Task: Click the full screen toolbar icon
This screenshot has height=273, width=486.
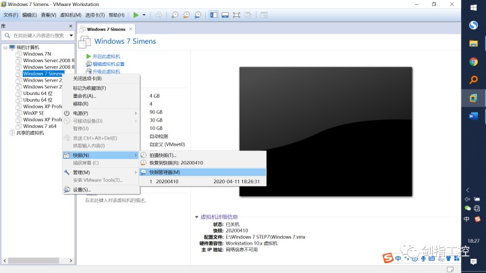Action: pos(236,15)
